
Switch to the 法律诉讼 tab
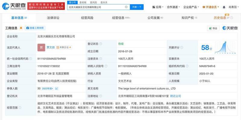pos(53,18)
